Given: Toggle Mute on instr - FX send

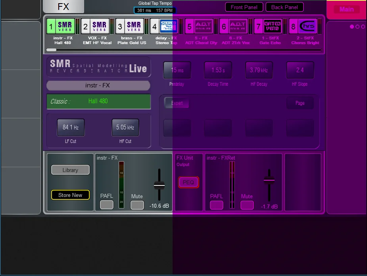Looking at the screenshot, I should [137, 205].
